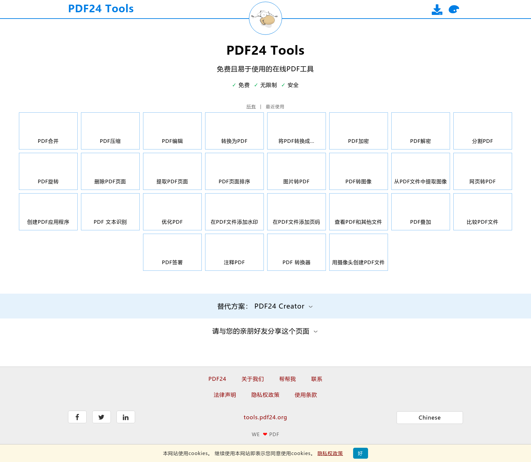The height and width of the screenshot is (462, 531).
Task: Open the Chinese language selector
Action: (429, 418)
